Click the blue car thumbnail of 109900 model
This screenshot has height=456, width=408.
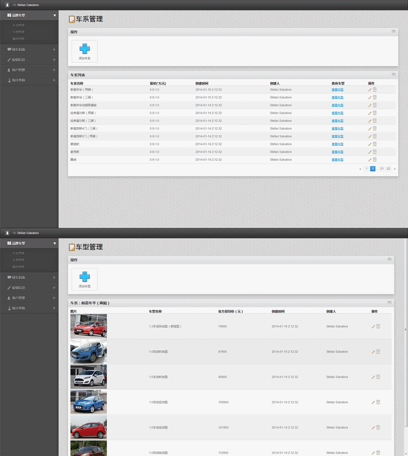click(x=88, y=402)
